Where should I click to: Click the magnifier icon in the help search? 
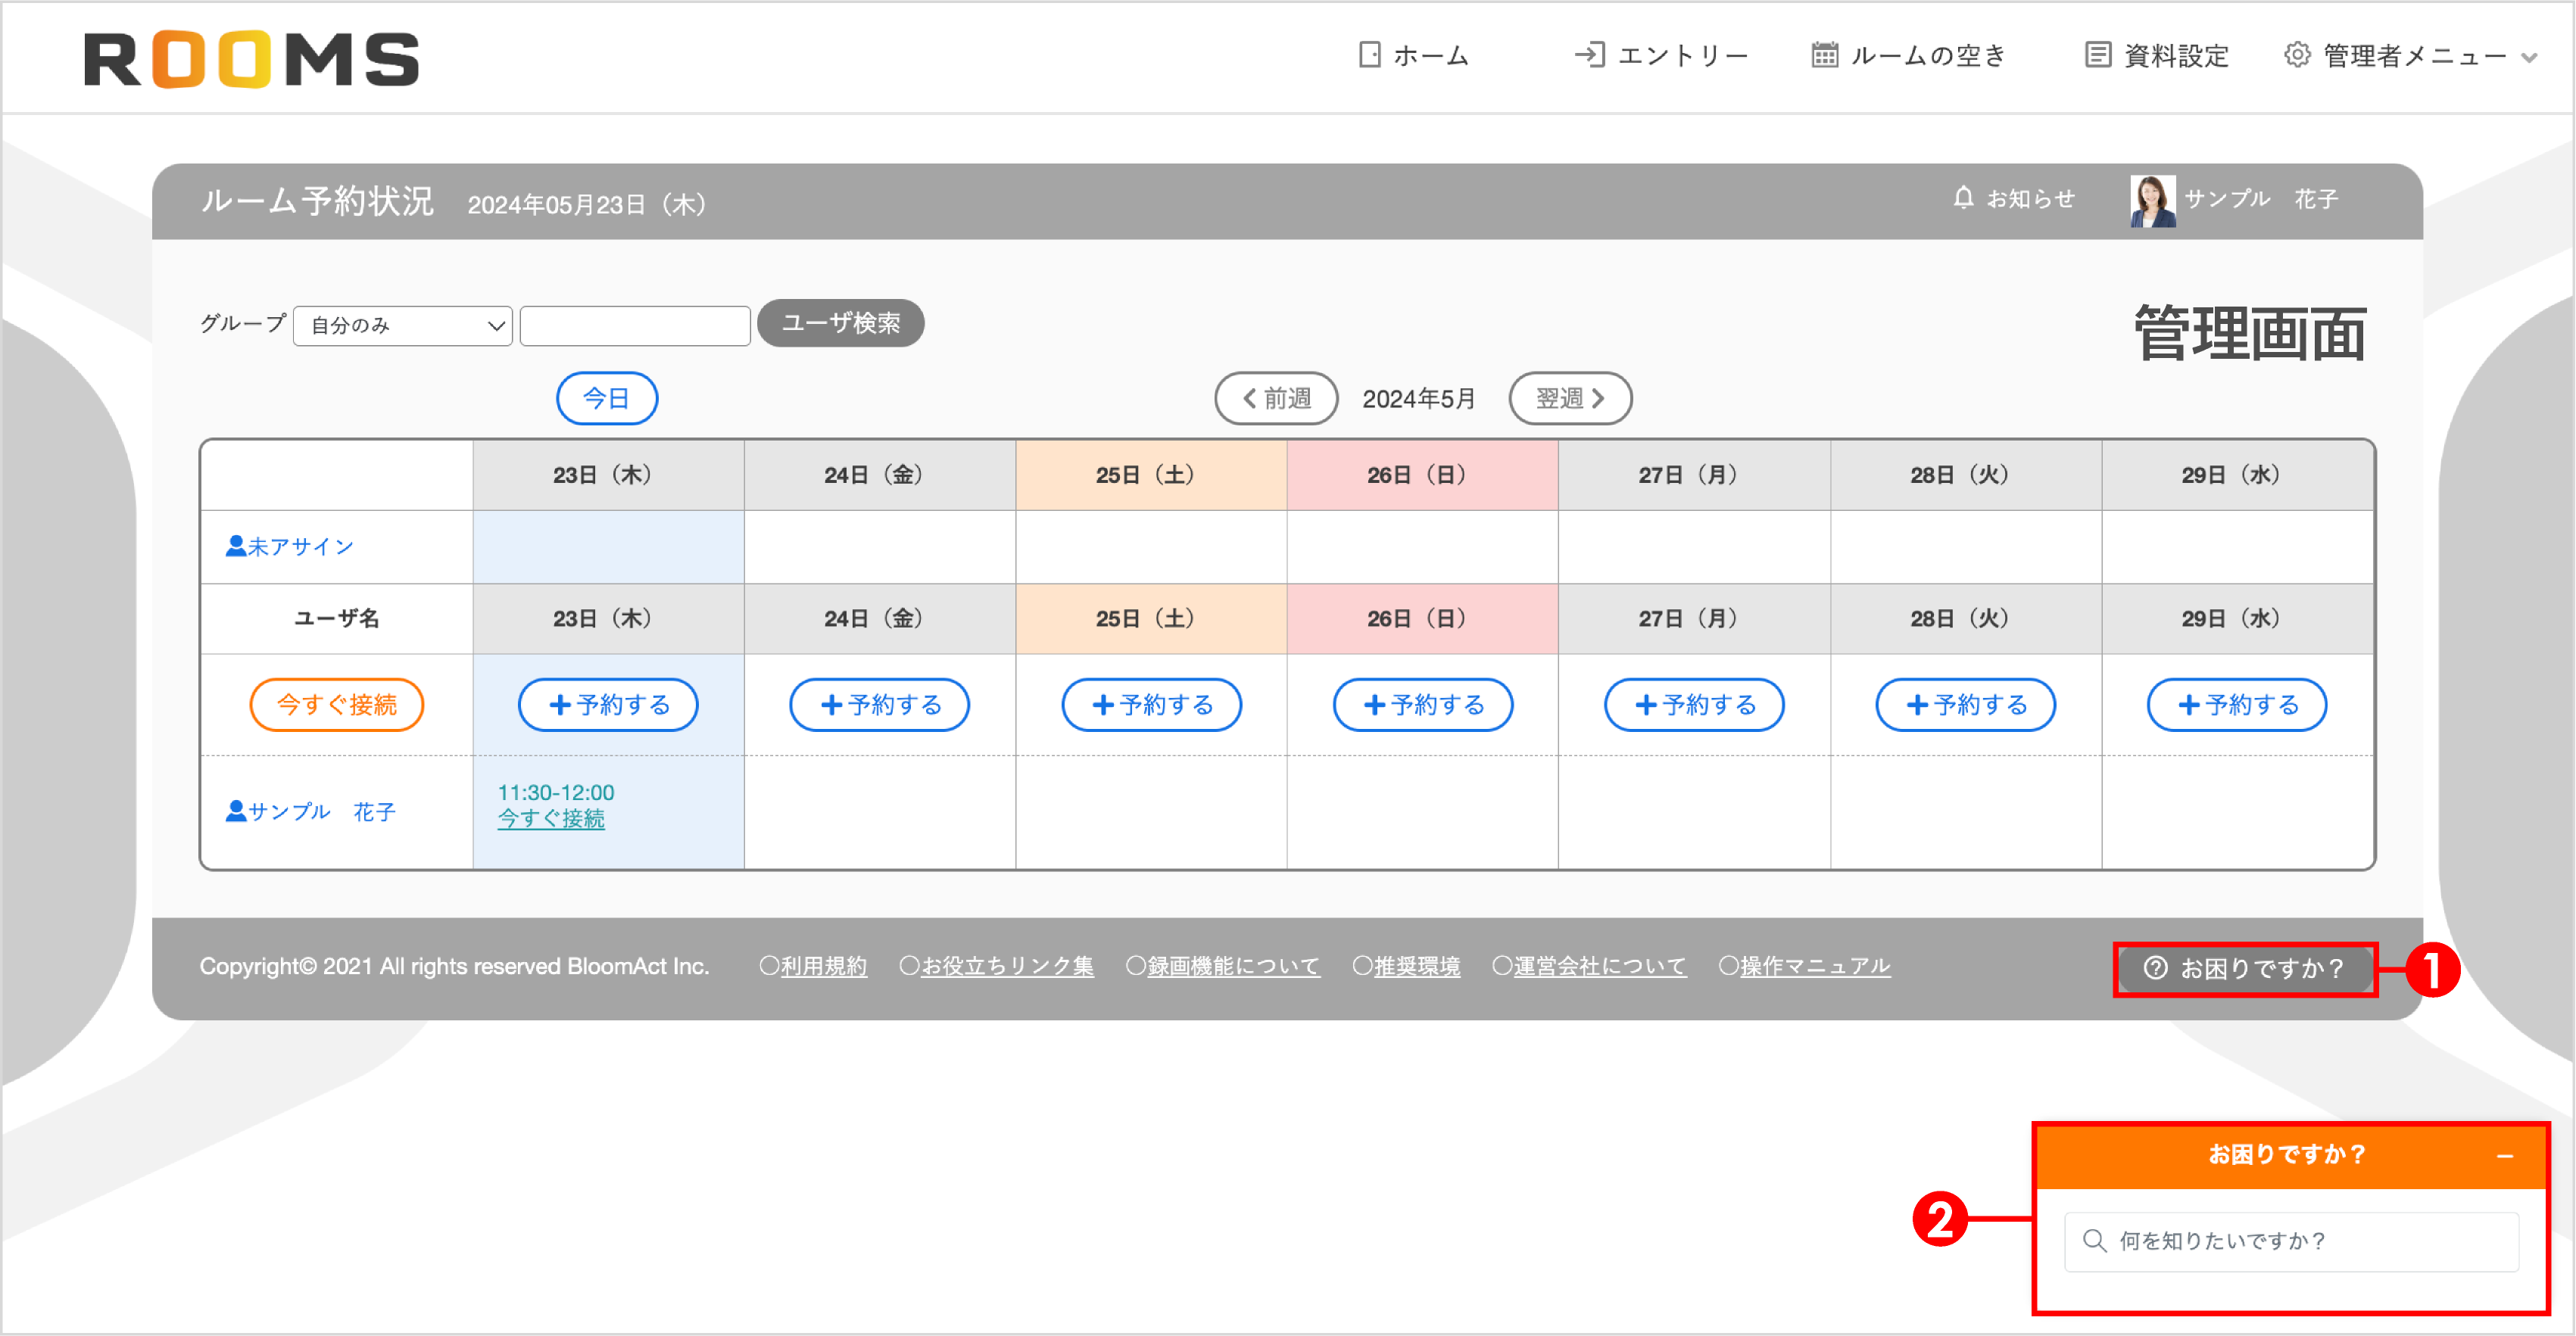[2094, 1241]
